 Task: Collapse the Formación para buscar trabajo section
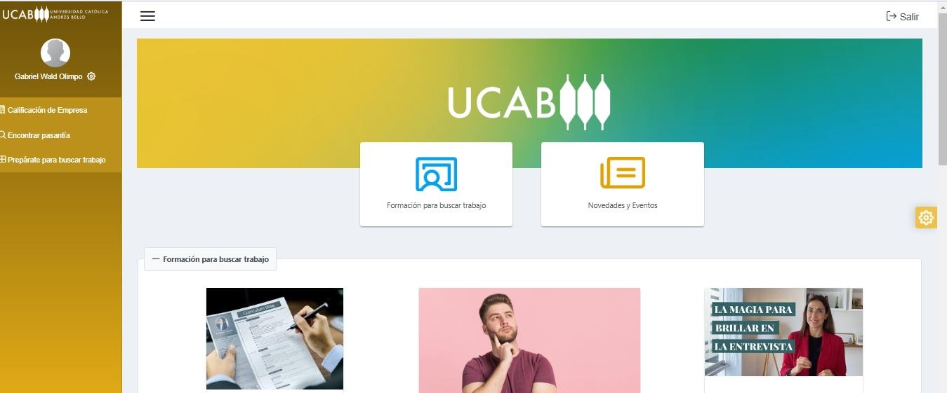tap(211, 259)
